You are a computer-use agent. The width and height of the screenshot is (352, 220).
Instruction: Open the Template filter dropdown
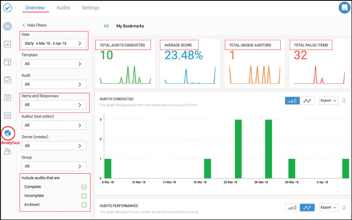54,64
